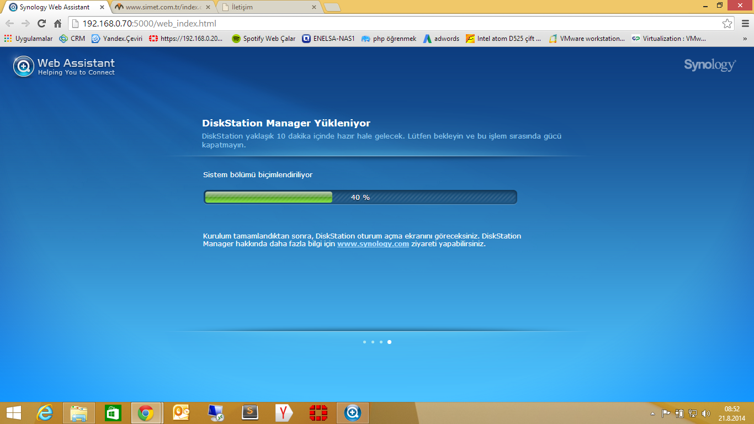This screenshot has width=754, height=424.
Task: Click the Web Assistant logo icon
Action: (23, 66)
